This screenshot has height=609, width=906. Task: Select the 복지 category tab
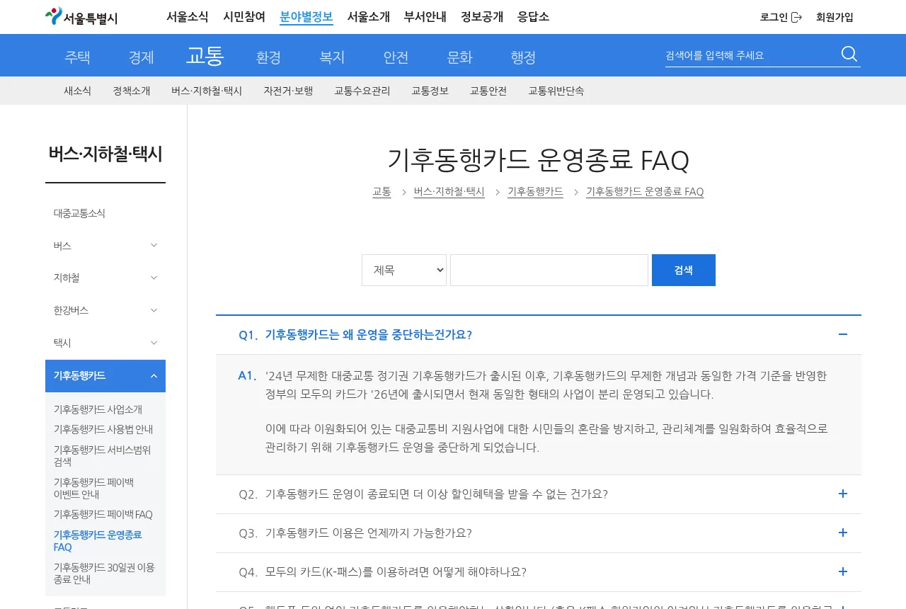click(332, 57)
